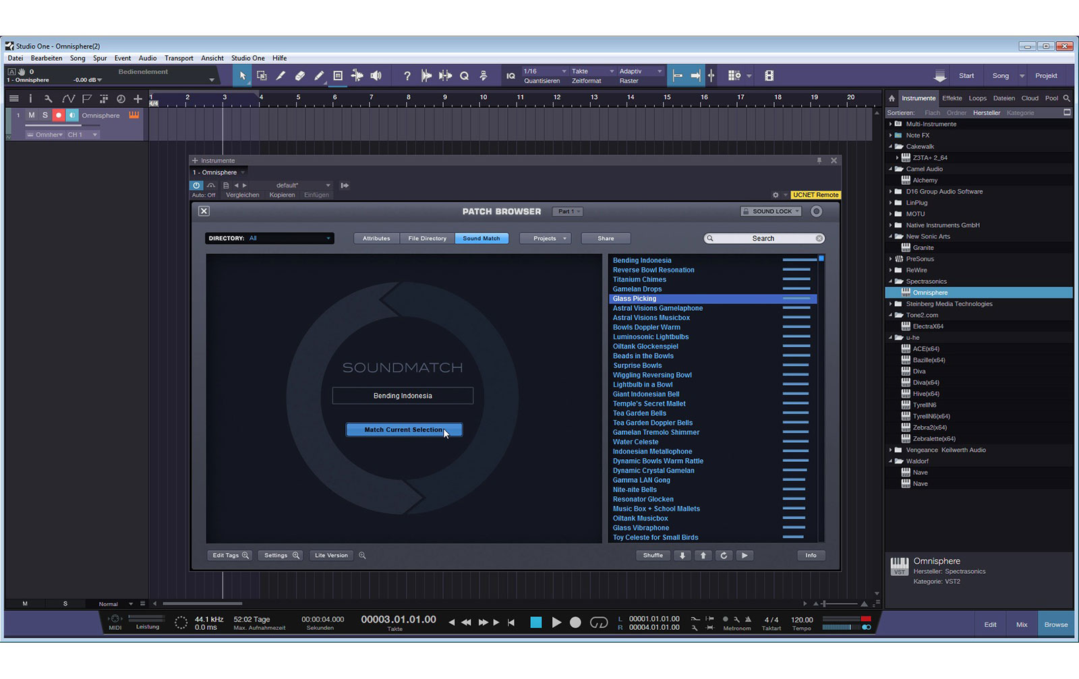The height and width of the screenshot is (679, 1079).
Task: Click the next patch down arrow
Action: tap(682, 556)
